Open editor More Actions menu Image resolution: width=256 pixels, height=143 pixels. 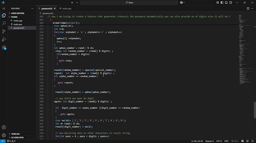click(x=252, y=9)
